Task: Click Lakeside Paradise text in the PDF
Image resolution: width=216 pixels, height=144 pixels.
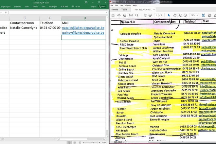Action: (131, 34)
